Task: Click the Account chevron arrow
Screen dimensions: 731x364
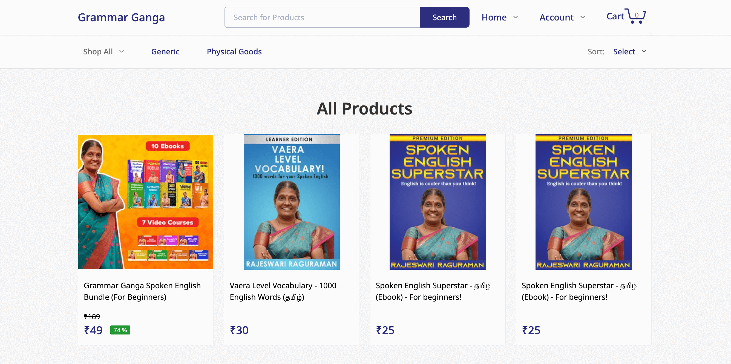Action: pyautogui.click(x=583, y=17)
